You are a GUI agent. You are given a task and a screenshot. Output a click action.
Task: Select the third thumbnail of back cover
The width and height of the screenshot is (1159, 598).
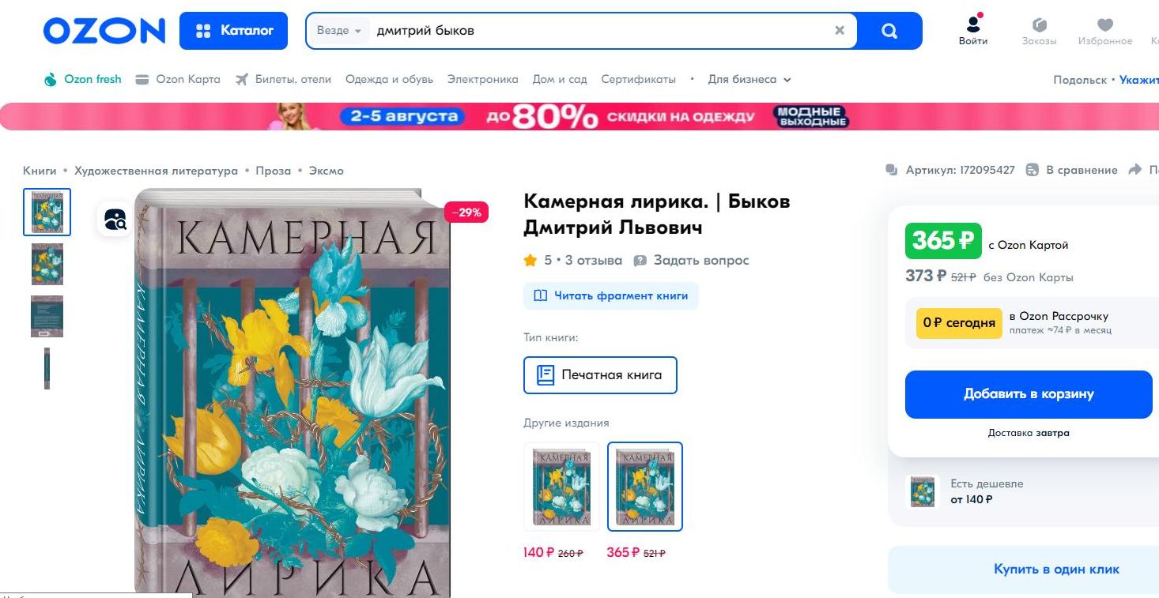[47, 316]
